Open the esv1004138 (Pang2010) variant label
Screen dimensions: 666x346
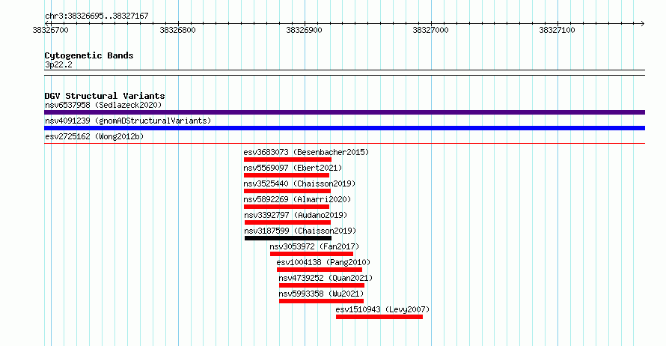coord(323,262)
